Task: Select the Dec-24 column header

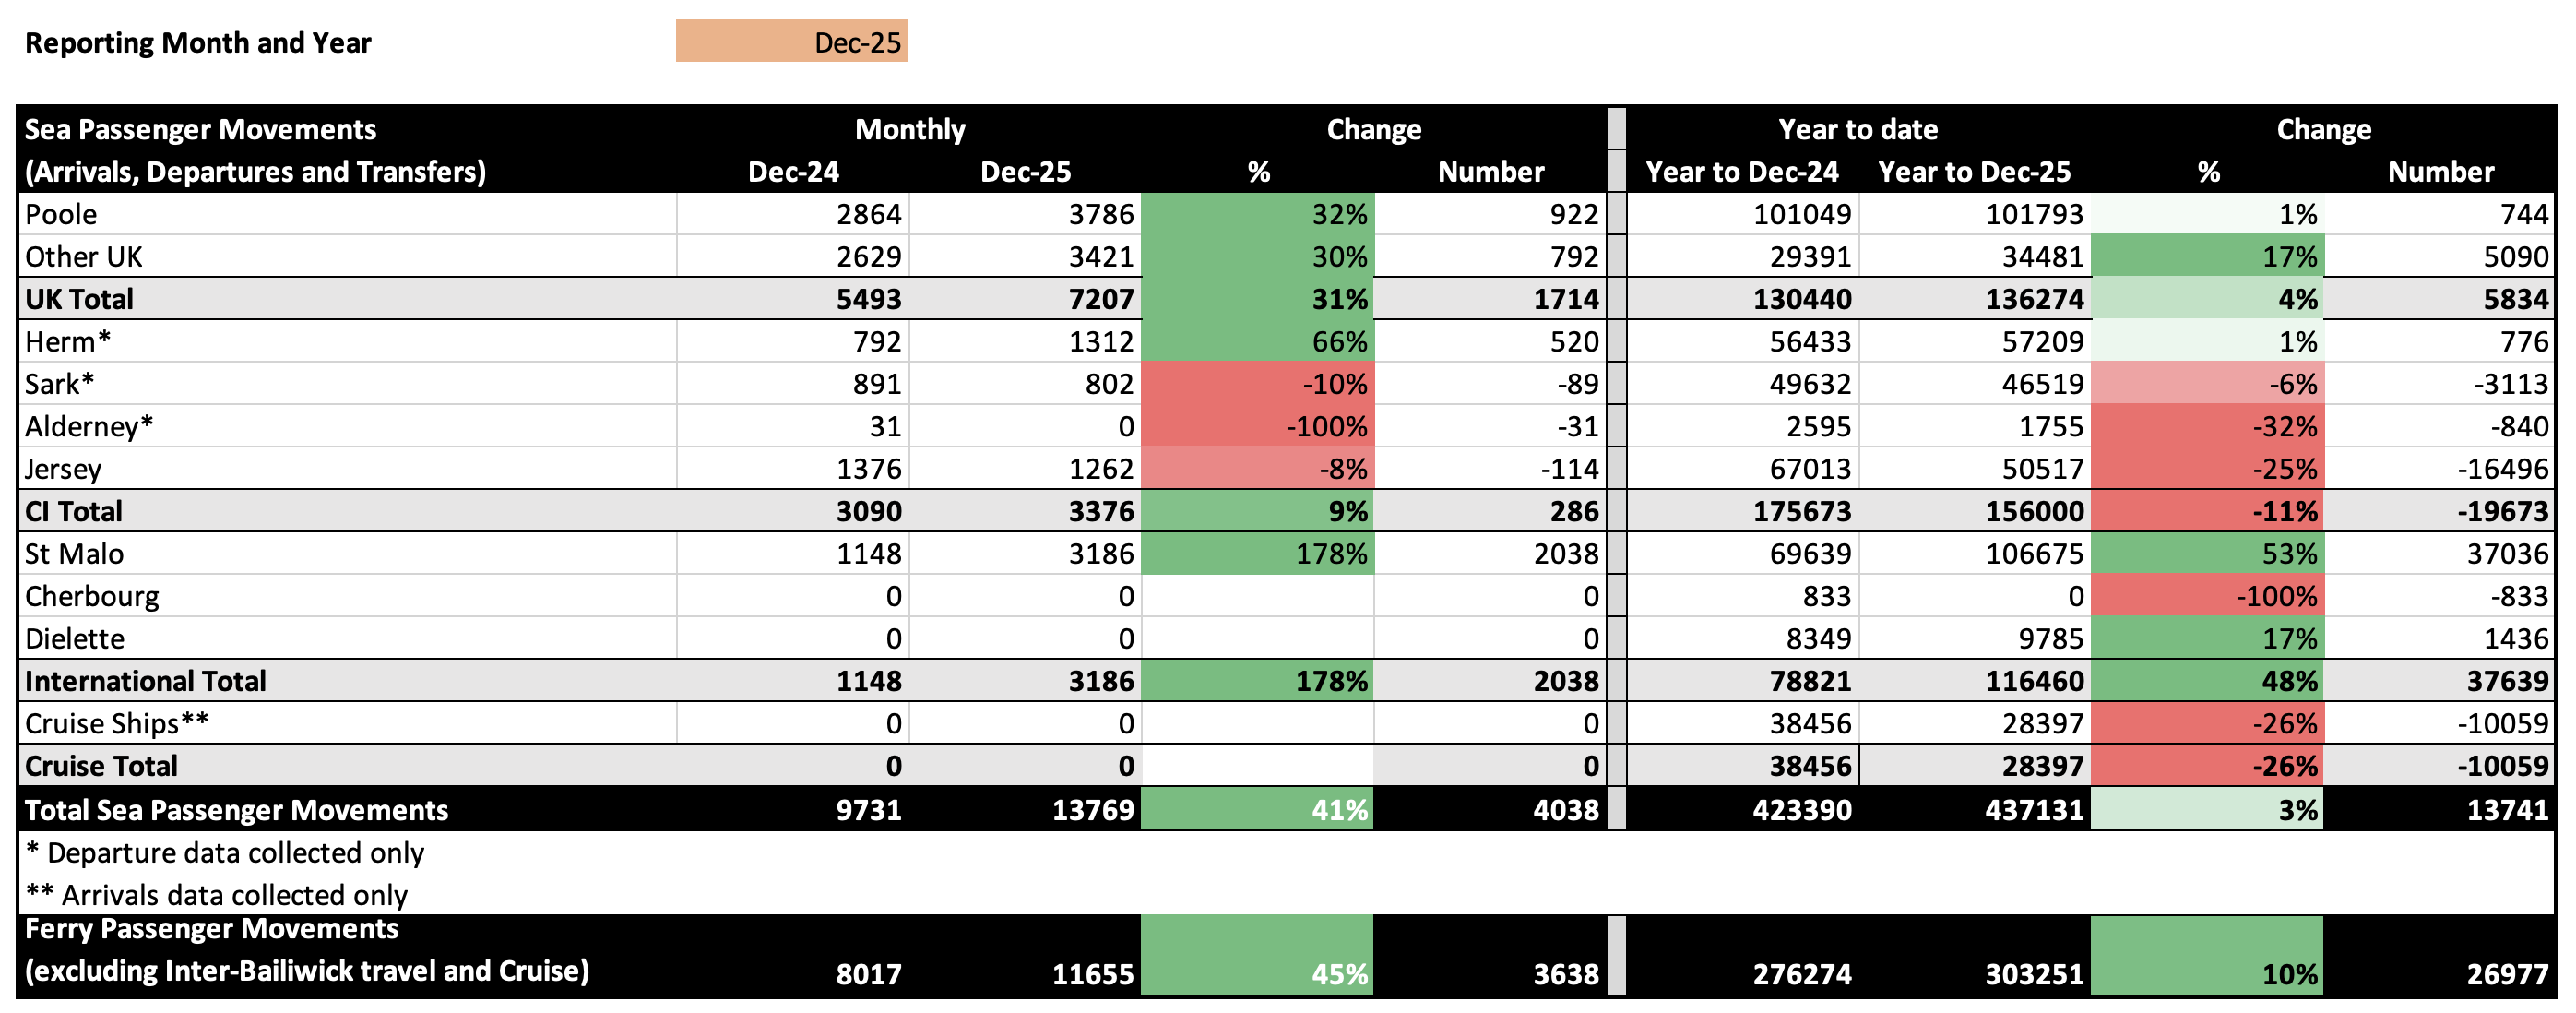Action: (793, 172)
